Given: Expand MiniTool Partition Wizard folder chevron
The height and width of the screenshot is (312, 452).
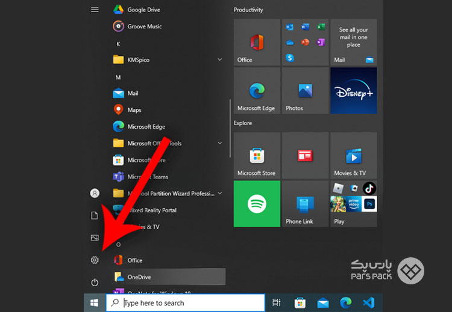Looking at the screenshot, I should coord(219,193).
